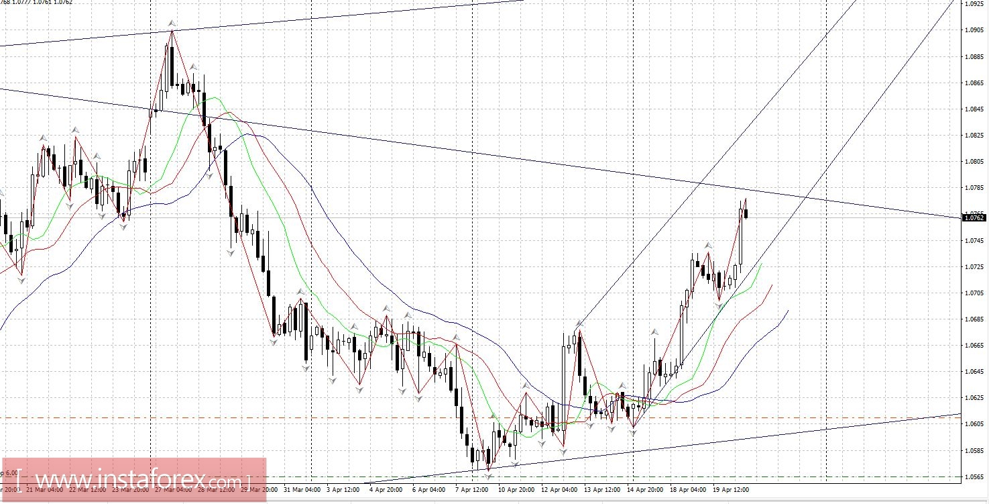989x504 pixels.
Task: Select the 1.0885 price level label
Action: (x=974, y=57)
